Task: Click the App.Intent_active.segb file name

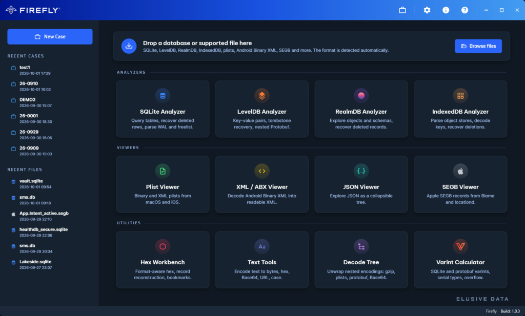Action: 44,214
